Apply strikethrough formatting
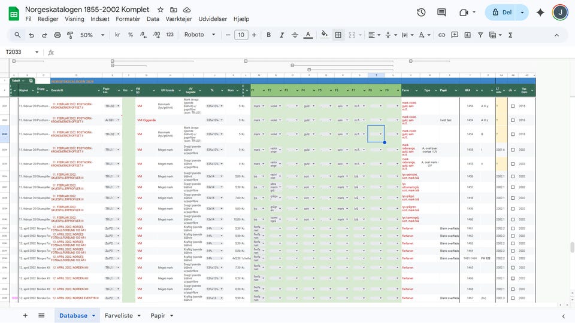 click(295, 35)
